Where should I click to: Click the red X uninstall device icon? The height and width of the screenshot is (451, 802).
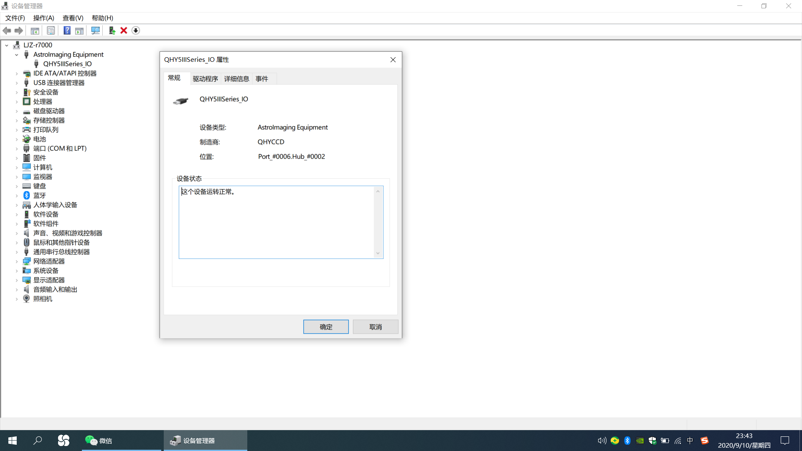pos(124,30)
